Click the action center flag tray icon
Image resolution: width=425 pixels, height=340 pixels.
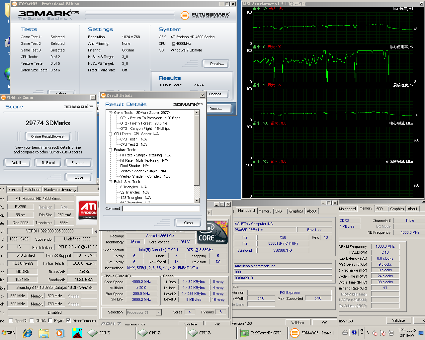[382, 333]
